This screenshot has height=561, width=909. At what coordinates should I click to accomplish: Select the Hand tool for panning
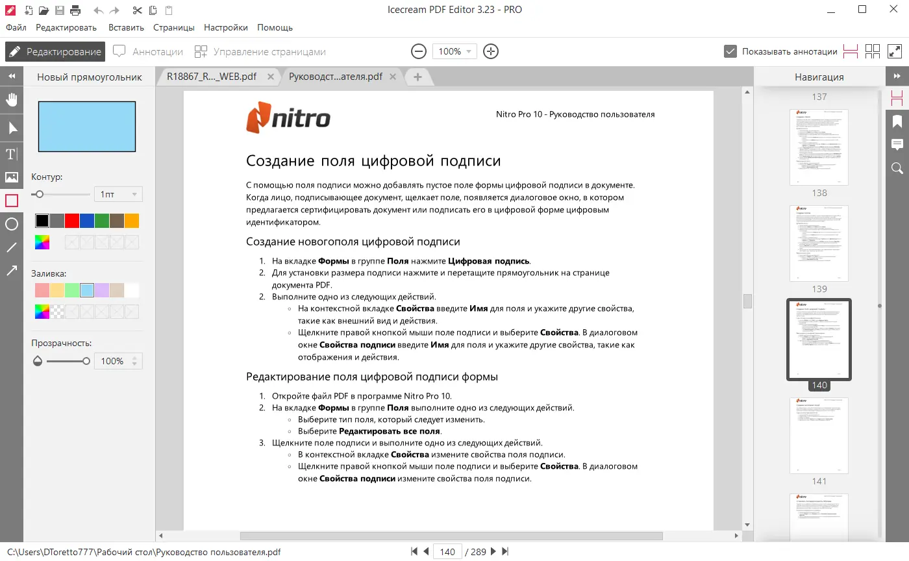pyautogui.click(x=11, y=99)
